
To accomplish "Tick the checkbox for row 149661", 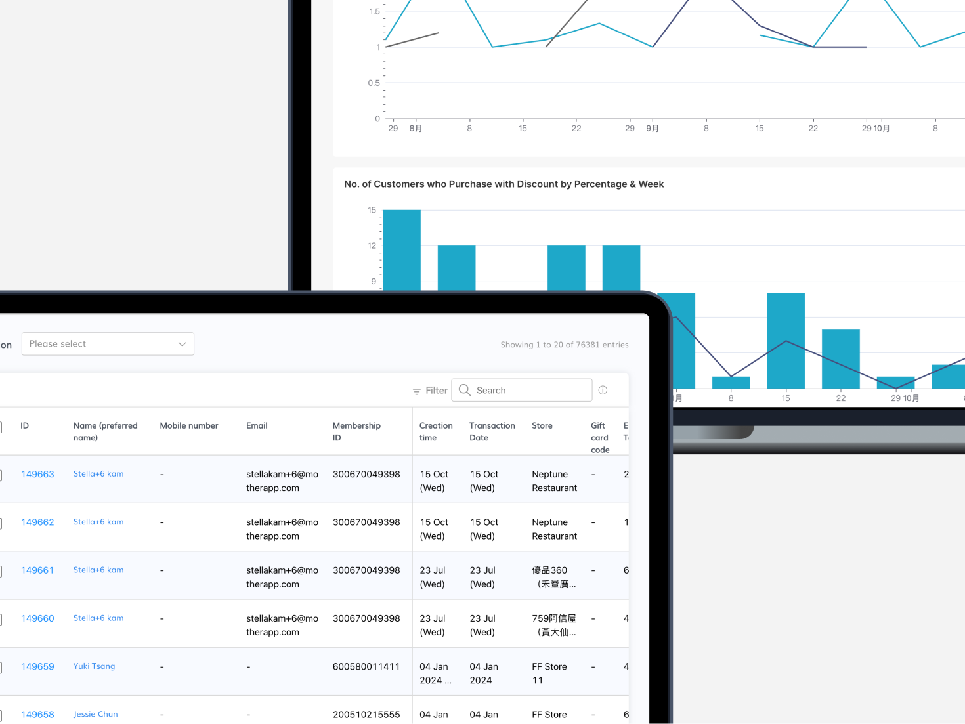I will (1, 571).
